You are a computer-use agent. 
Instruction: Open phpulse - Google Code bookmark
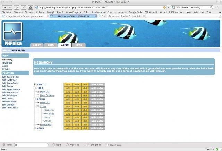coord(130,12)
